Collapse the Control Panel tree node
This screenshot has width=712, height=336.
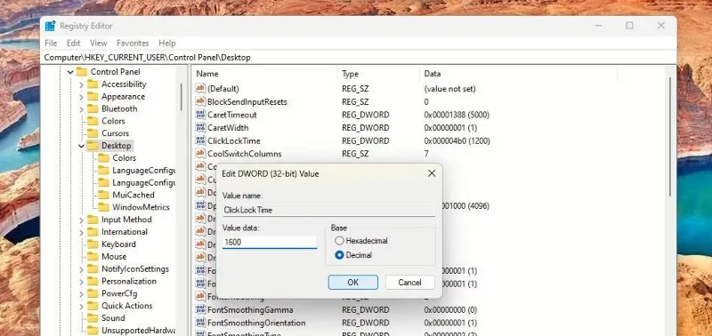click(70, 72)
